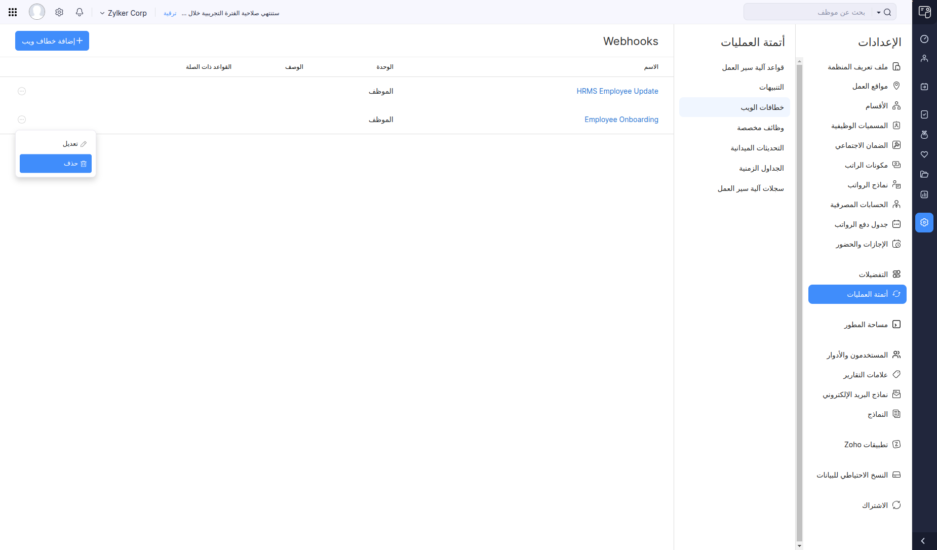Open the employees person icon in the right rail
The width and height of the screenshot is (937, 550).
[924, 59]
